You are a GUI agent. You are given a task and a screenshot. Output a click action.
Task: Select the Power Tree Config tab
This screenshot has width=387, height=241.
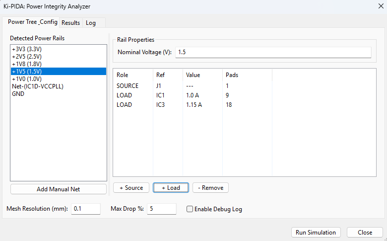tap(33, 22)
